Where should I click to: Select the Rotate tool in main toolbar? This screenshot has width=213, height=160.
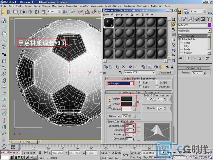click(37, 12)
